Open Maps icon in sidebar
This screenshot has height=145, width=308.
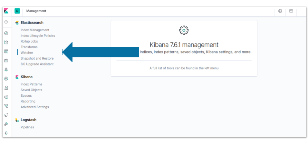pos(6,69)
